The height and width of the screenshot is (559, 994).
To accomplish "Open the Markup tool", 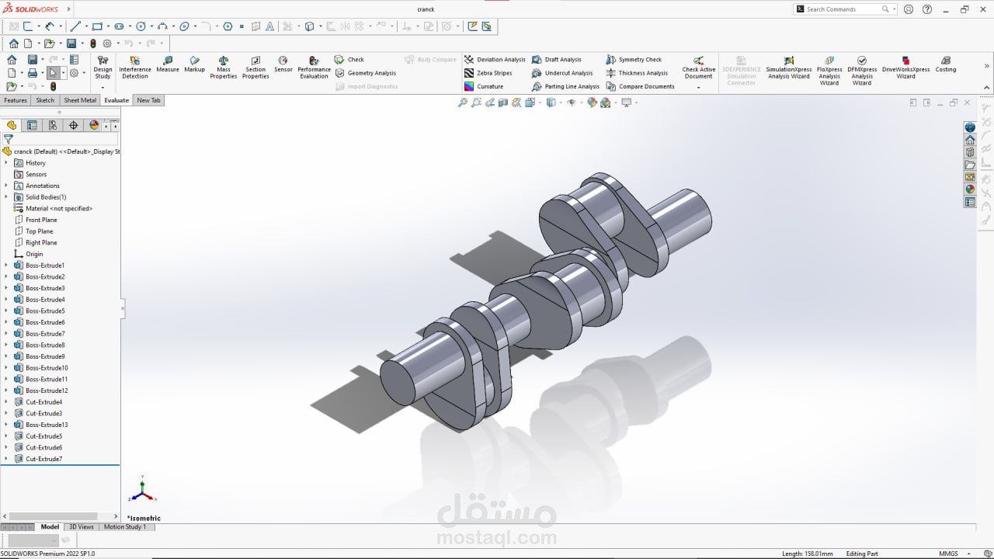I will 194,64.
